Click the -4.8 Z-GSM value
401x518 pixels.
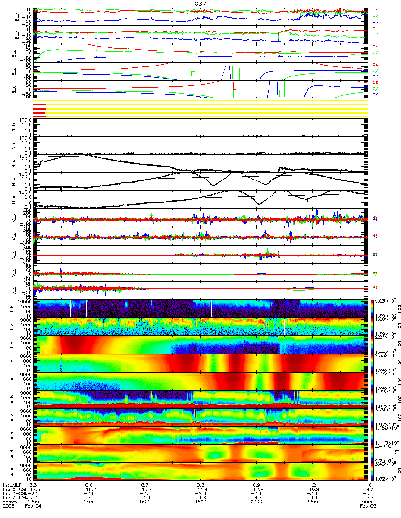(x=200, y=498)
